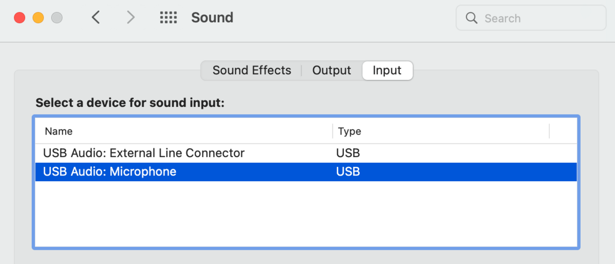Go forward using the right chevron

131,17
